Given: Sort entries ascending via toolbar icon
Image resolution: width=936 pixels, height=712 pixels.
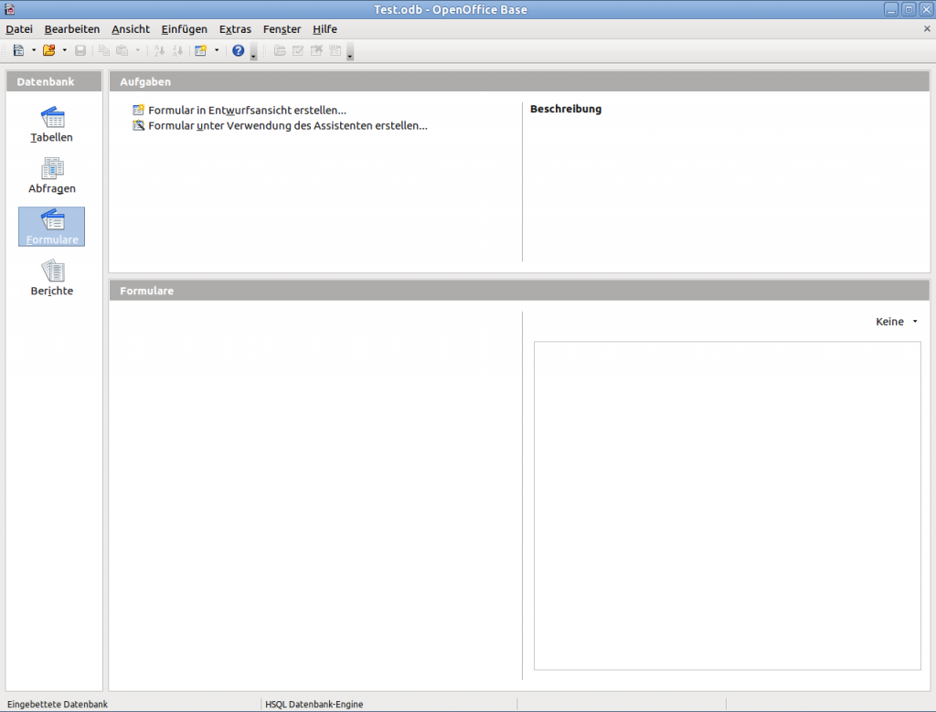Looking at the screenshot, I should (157, 50).
